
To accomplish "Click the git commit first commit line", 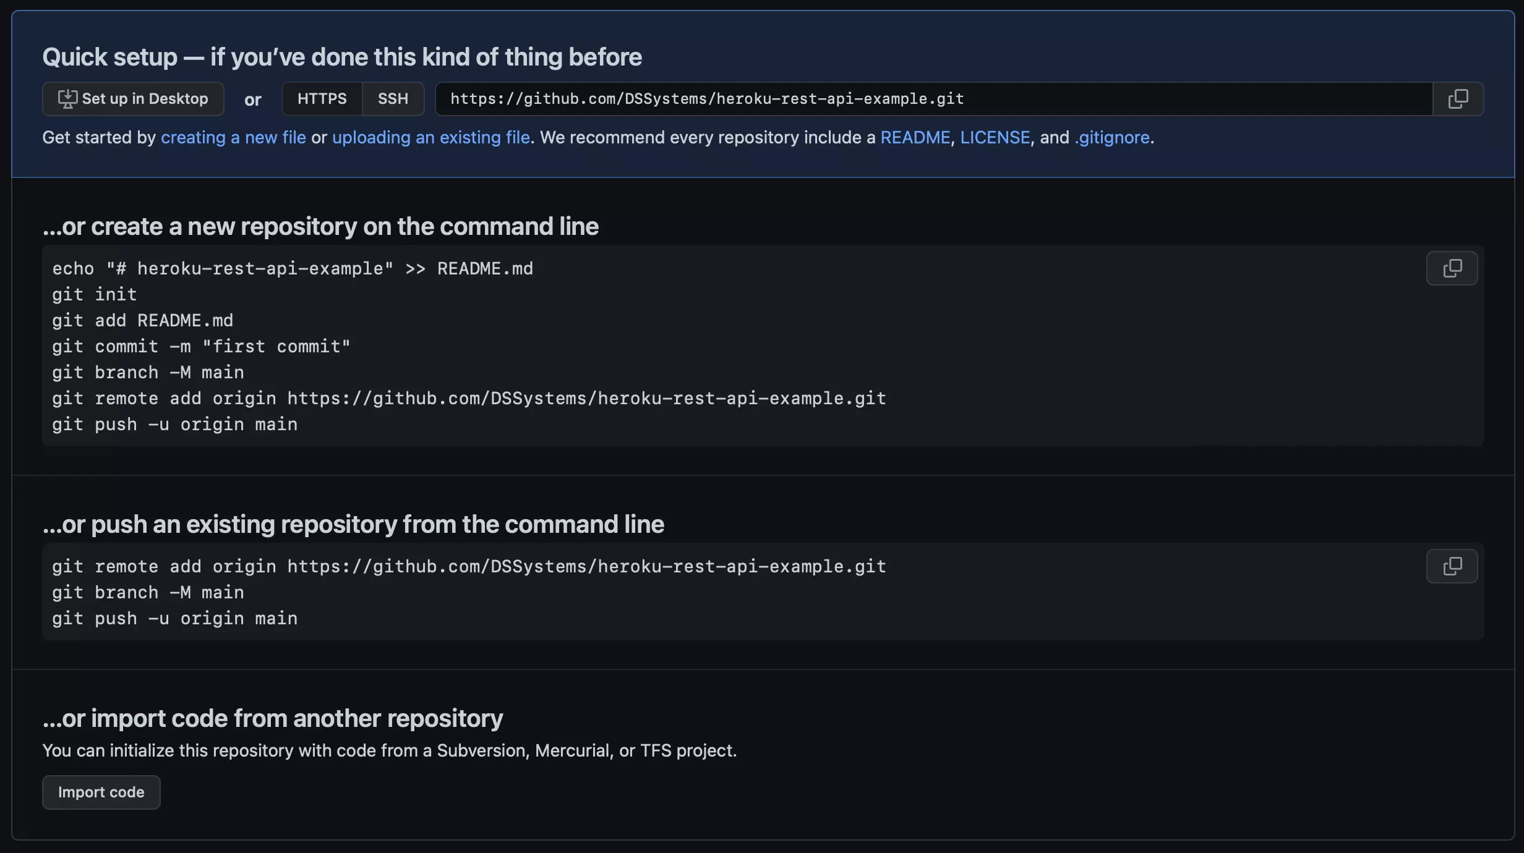I will (x=201, y=347).
